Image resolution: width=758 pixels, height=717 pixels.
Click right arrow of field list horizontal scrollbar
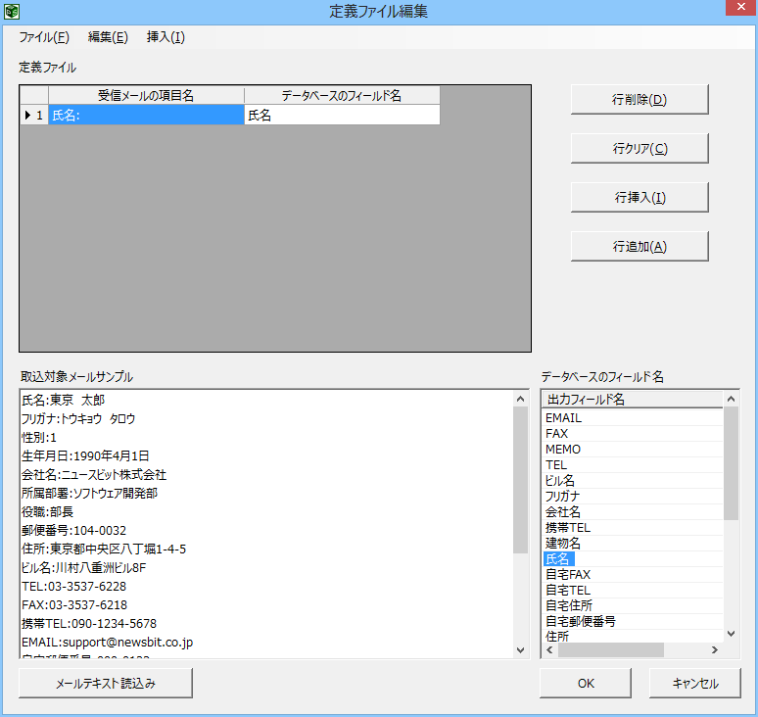coord(717,650)
